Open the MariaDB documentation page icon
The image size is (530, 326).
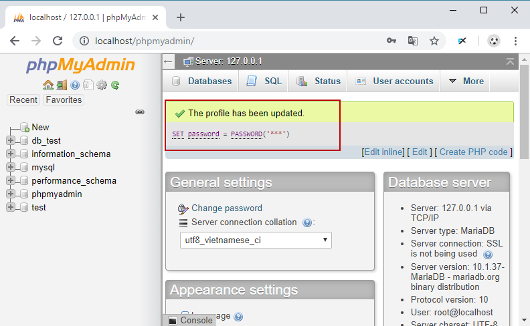pyautogui.click(x=88, y=85)
